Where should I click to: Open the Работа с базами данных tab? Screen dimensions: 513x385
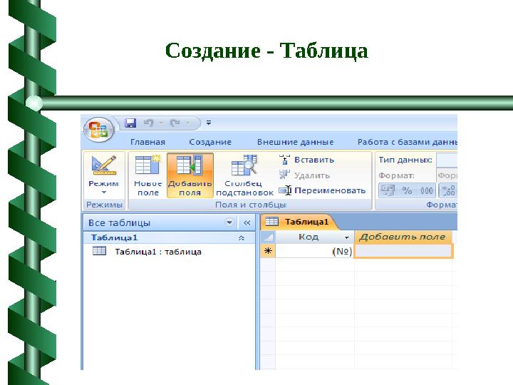(x=407, y=142)
